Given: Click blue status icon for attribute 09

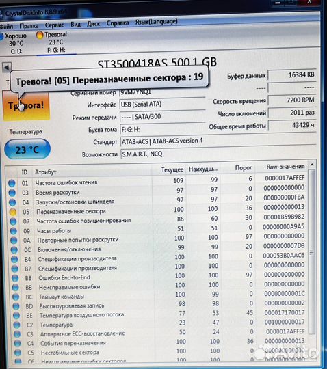Looking at the screenshot, I should pos(14,231).
